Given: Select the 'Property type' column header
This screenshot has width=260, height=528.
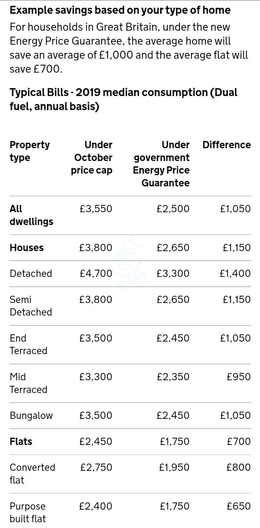Looking at the screenshot, I should tap(30, 151).
